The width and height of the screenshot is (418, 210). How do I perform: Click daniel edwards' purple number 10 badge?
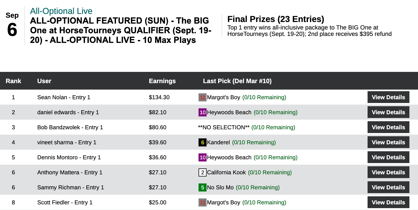[202, 112]
